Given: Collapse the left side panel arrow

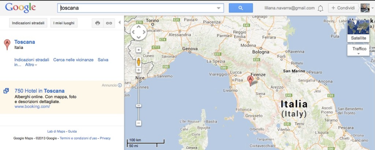Looking at the screenshot, I should pyautogui.click(x=119, y=23).
